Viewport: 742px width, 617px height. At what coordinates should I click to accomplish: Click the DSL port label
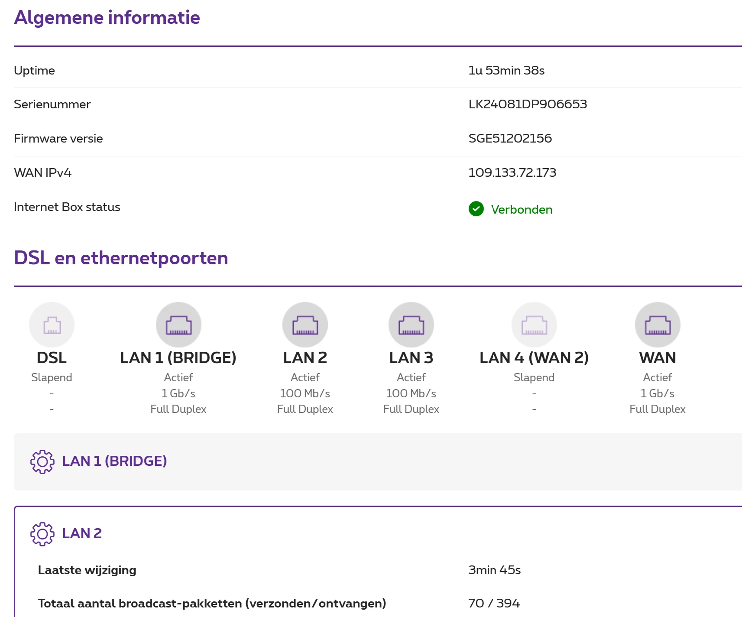point(52,358)
